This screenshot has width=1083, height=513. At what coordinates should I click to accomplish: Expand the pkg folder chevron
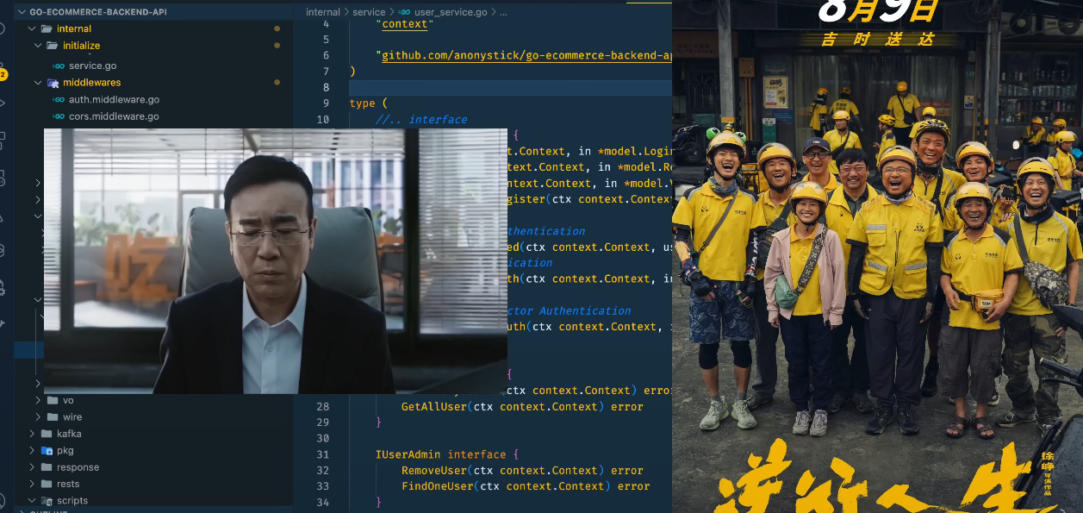[33, 450]
